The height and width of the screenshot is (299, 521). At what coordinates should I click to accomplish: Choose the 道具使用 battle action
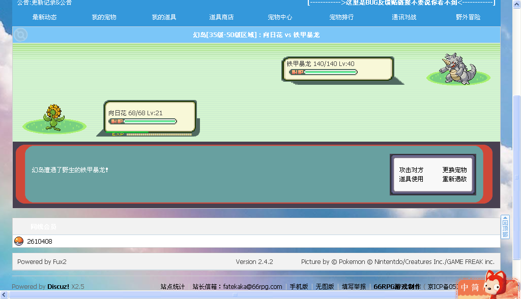coord(411,179)
